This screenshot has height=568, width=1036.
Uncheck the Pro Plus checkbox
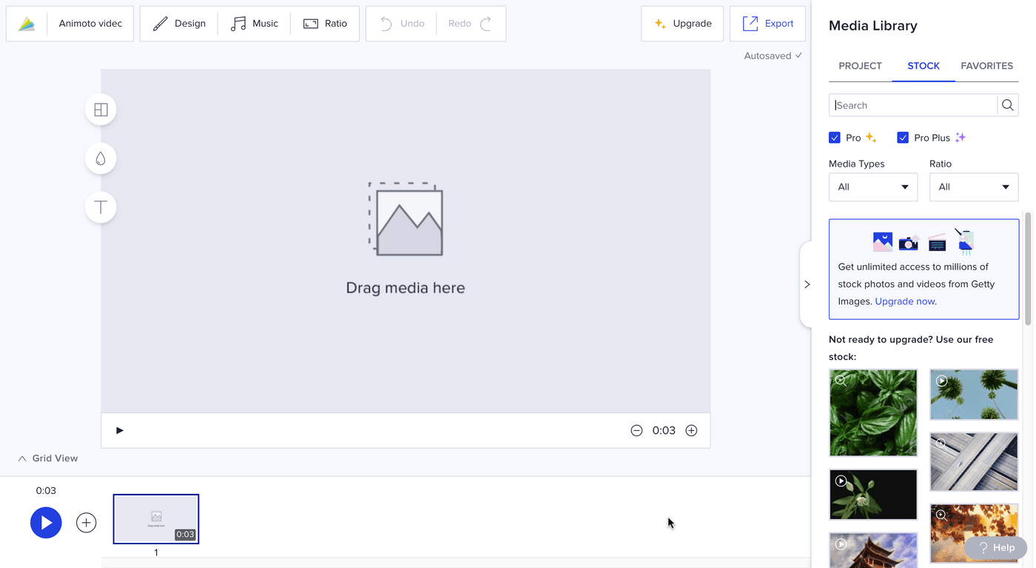[903, 138]
